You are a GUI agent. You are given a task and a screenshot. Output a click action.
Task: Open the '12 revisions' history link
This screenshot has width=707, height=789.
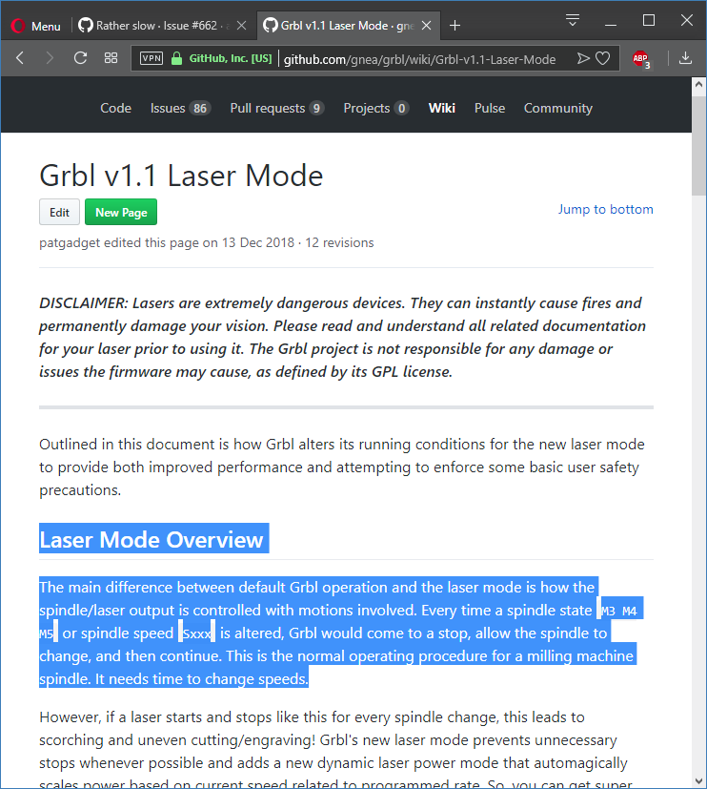pos(339,242)
